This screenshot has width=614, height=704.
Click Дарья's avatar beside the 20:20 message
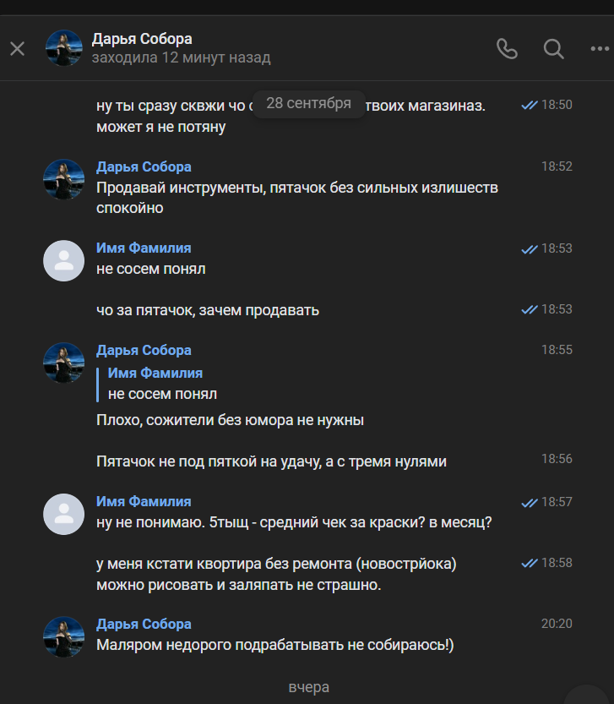(x=63, y=636)
